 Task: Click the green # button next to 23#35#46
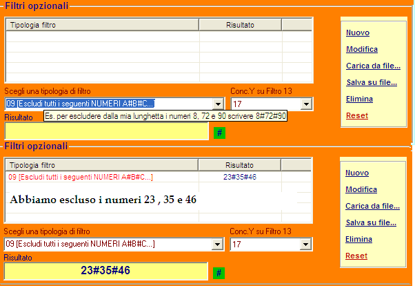[x=219, y=273]
